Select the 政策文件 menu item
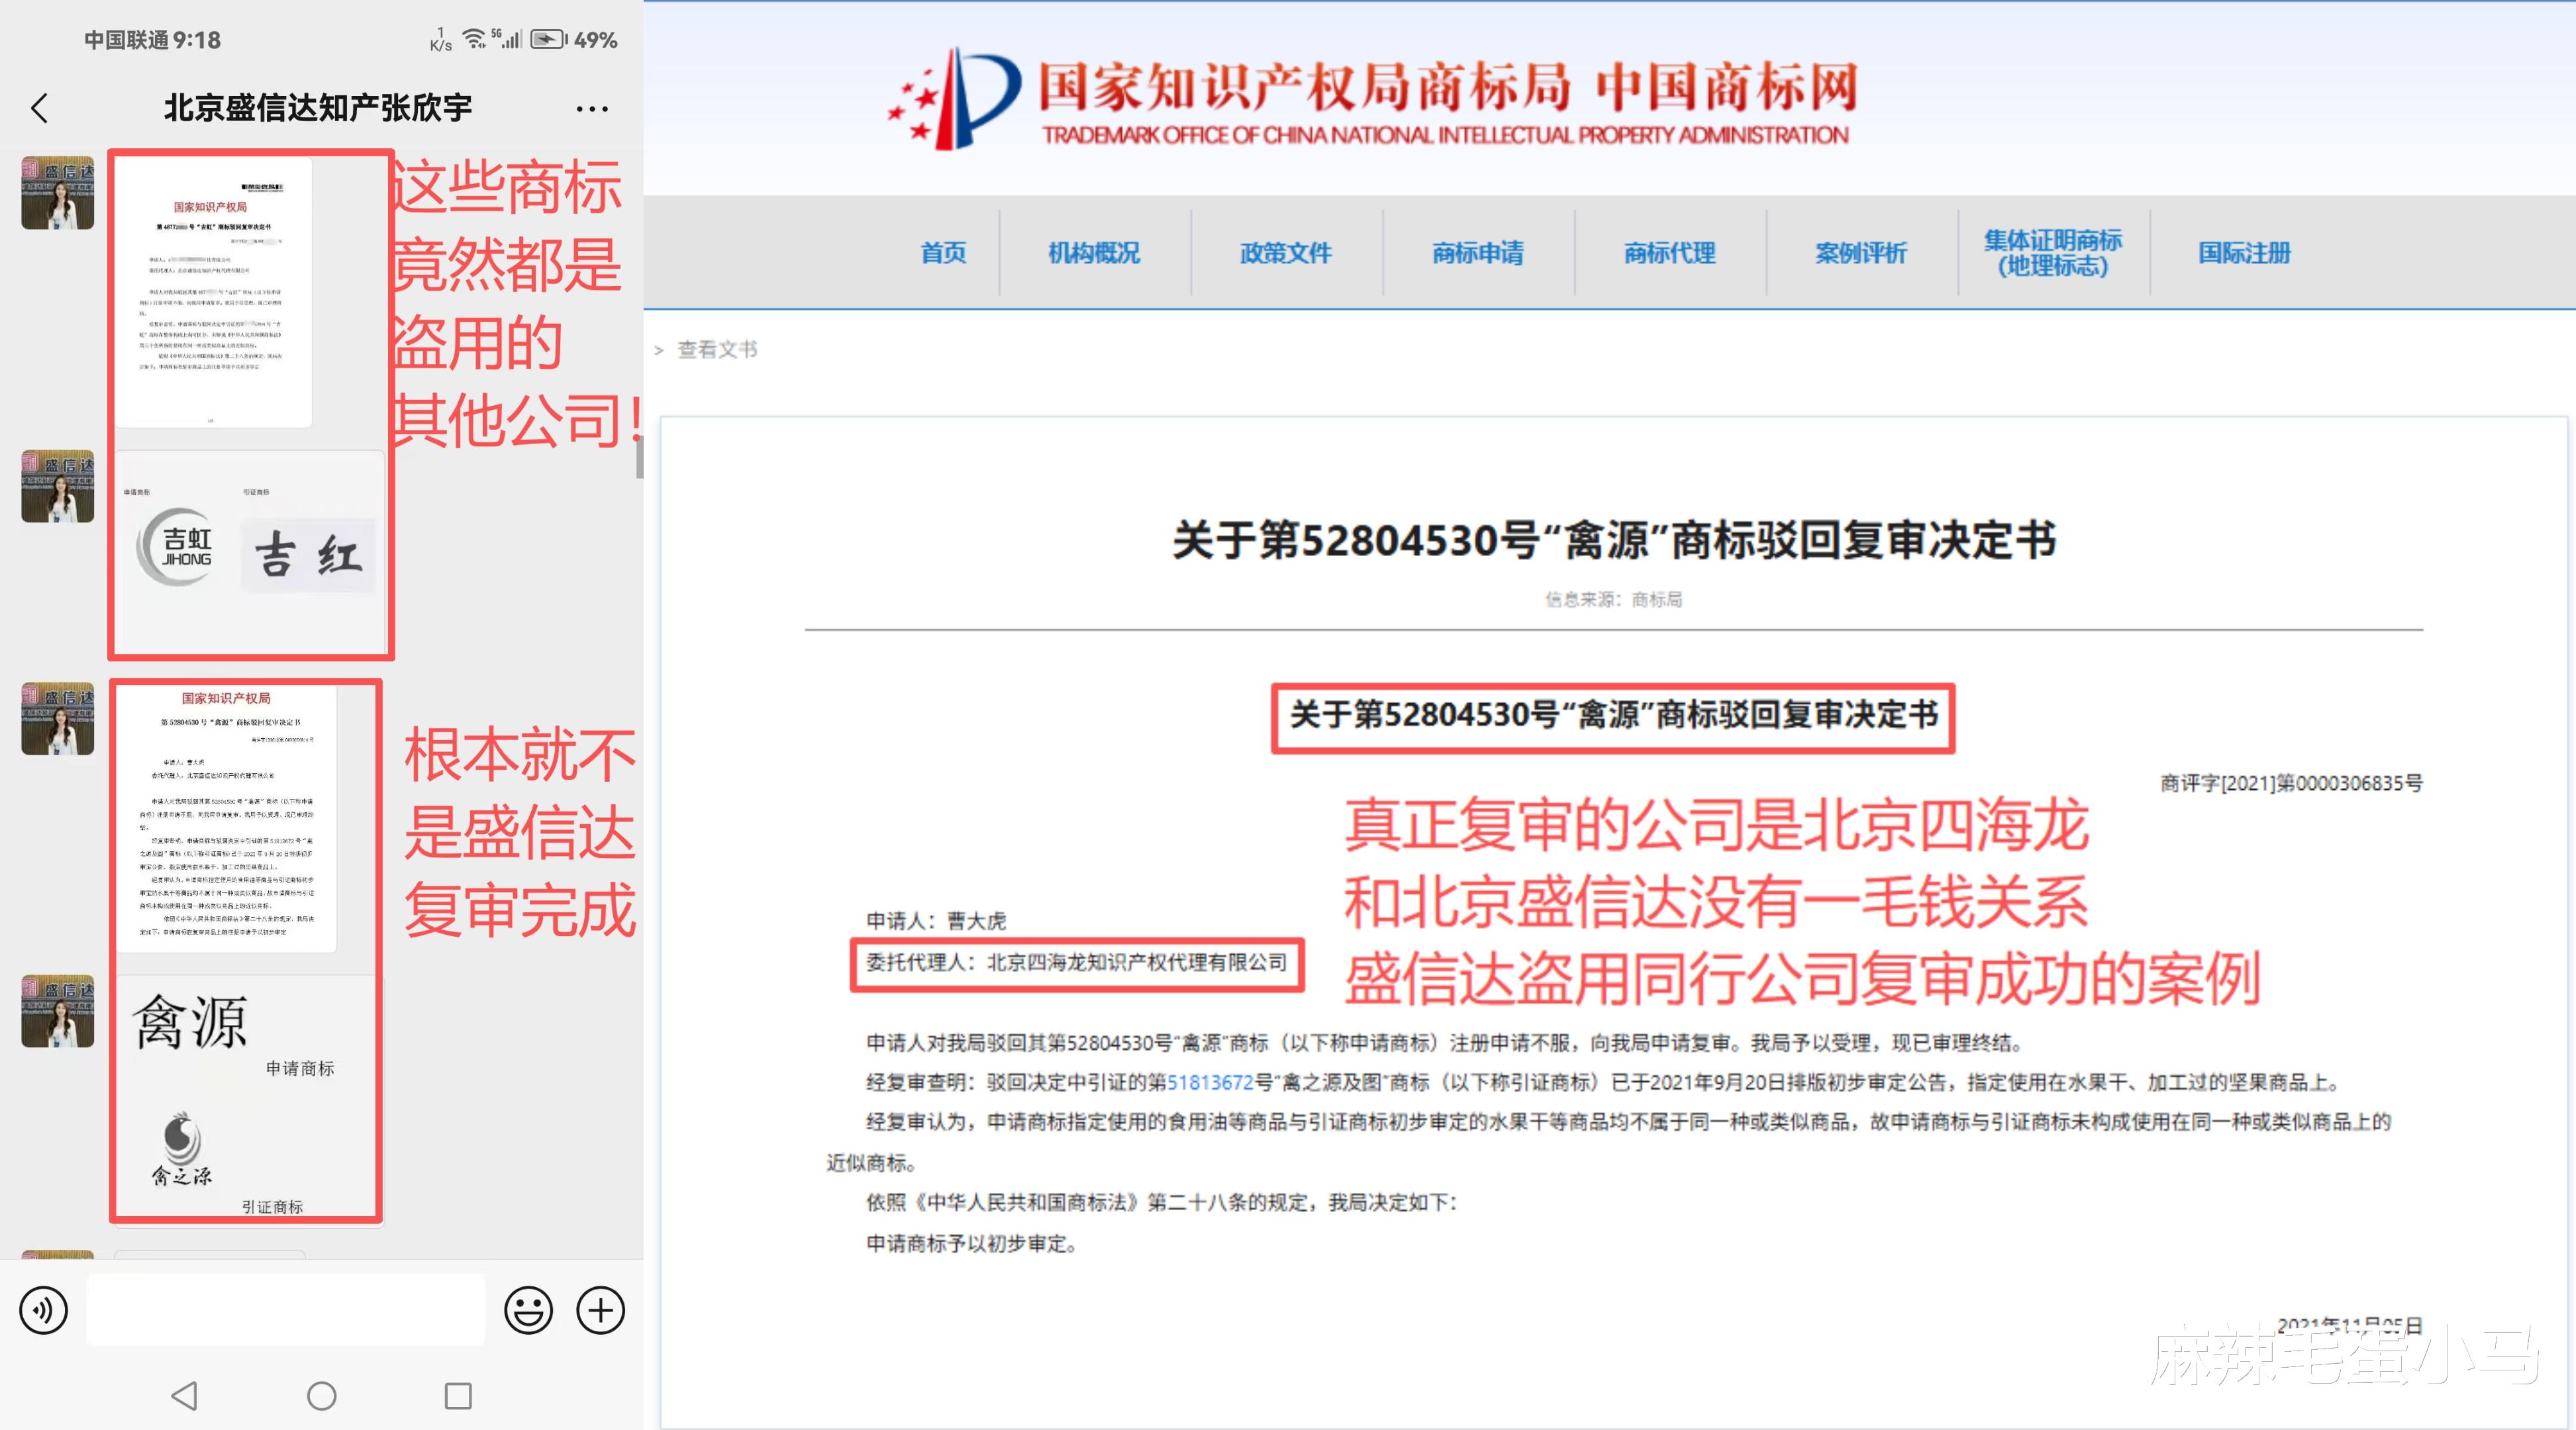 1286,253
